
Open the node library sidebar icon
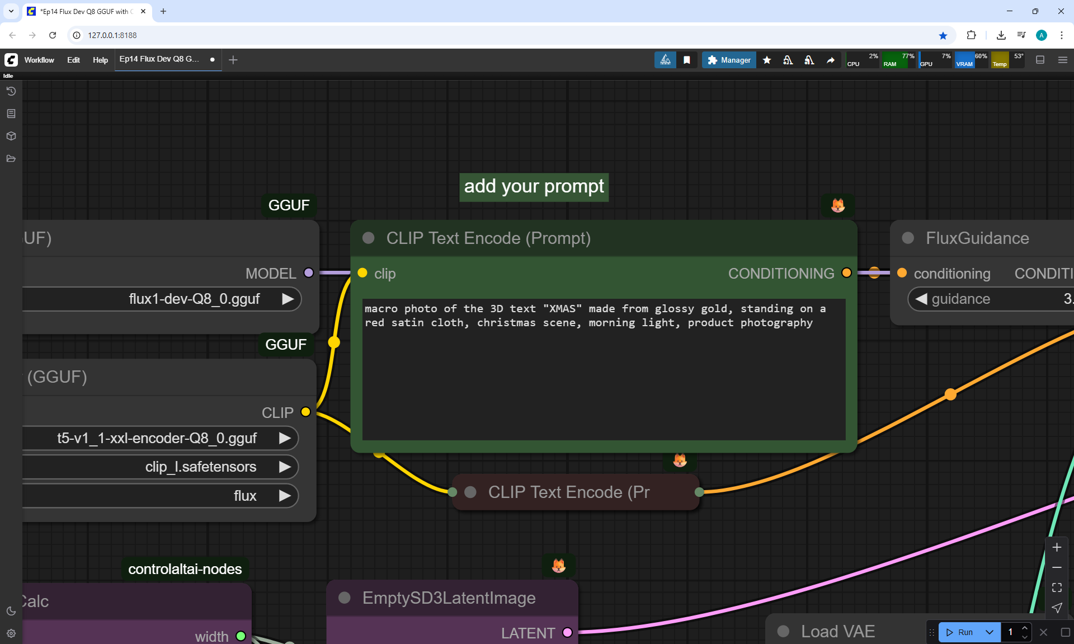(11, 114)
